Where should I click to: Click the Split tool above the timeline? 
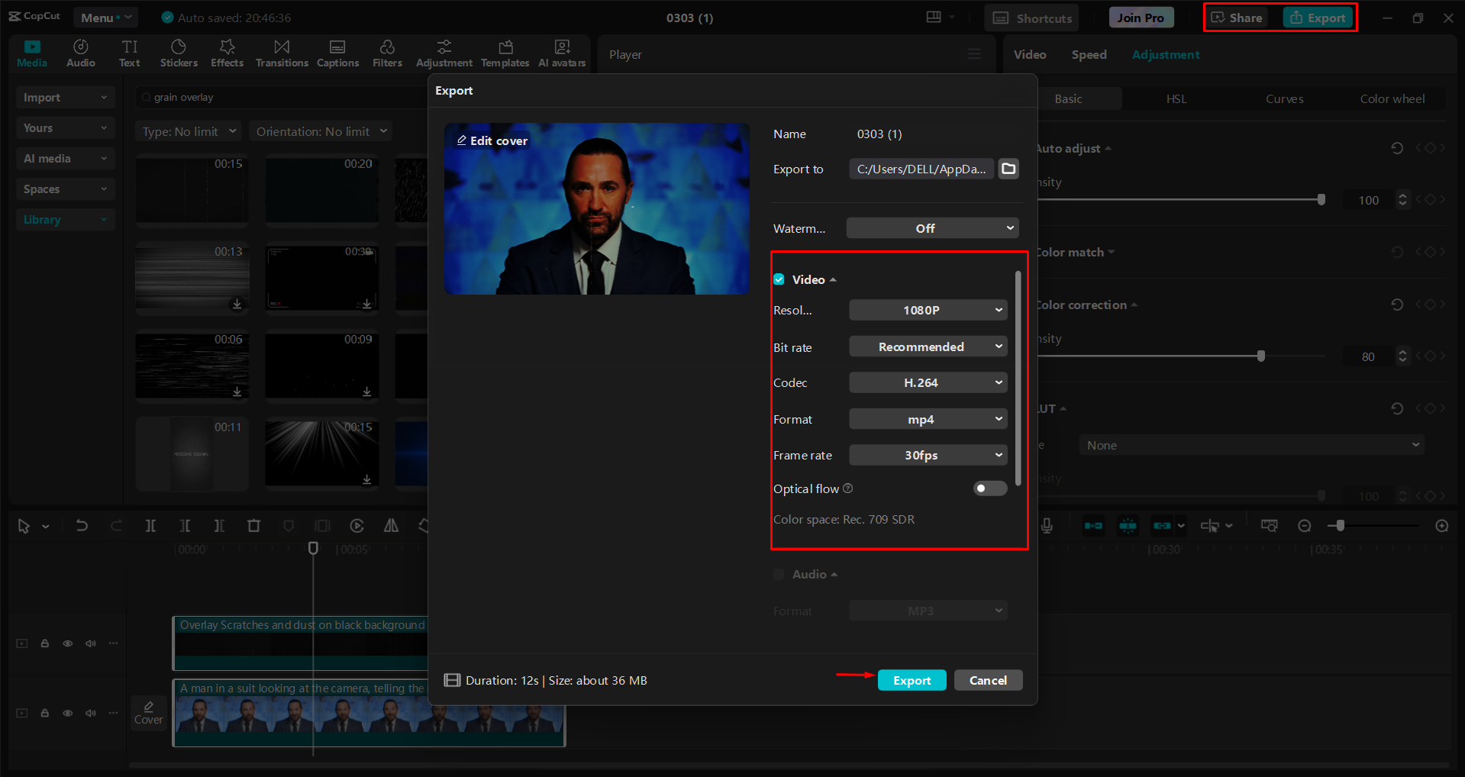[x=150, y=525]
